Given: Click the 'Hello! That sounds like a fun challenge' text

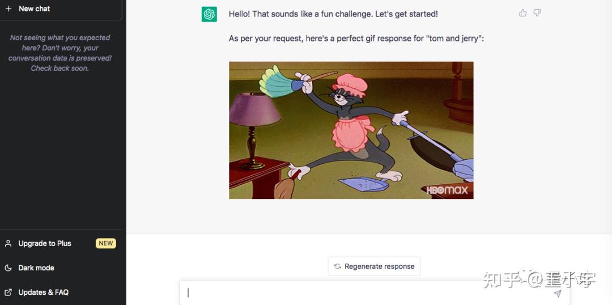Looking at the screenshot, I should (x=333, y=14).
